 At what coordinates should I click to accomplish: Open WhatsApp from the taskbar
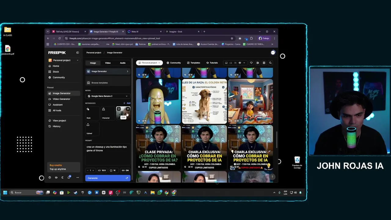coord(159,193)
